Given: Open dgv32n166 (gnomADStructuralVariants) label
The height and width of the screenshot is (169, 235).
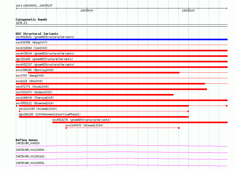Looking at the screenshot, I should pyautogui.click(x=44, y=59).
